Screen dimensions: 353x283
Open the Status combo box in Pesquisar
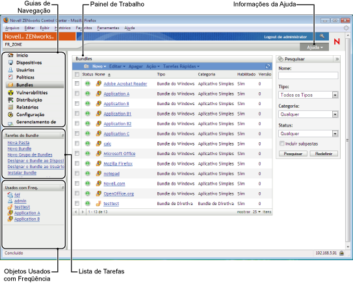coord(308,134)
